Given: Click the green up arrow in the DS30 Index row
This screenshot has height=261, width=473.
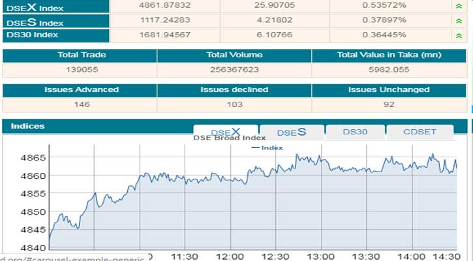Looking at the screenshot, I should (x=460, y=35).
